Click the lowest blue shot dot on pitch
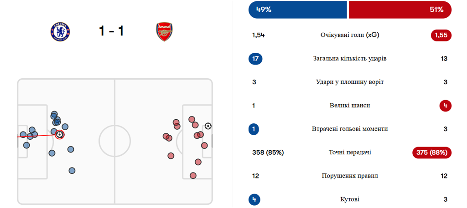The image size is (467, 208). tap(72, 171)
